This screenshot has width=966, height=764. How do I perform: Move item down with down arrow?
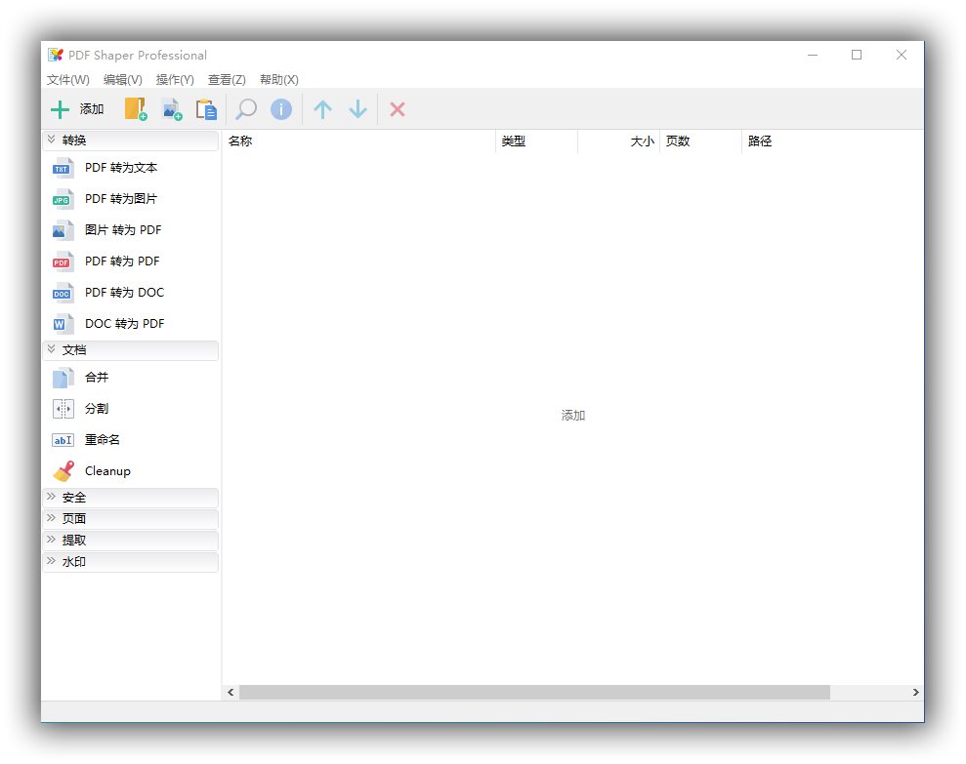(x=357, y=109)
